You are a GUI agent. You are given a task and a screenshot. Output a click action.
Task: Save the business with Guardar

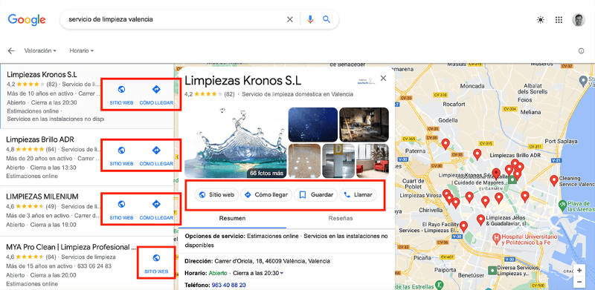coord(315,195)
